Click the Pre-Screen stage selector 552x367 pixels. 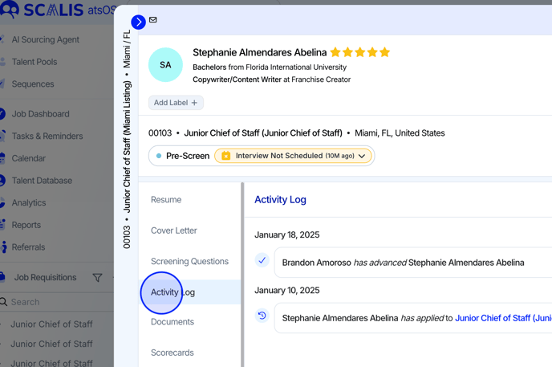click(x=182, y=156)
